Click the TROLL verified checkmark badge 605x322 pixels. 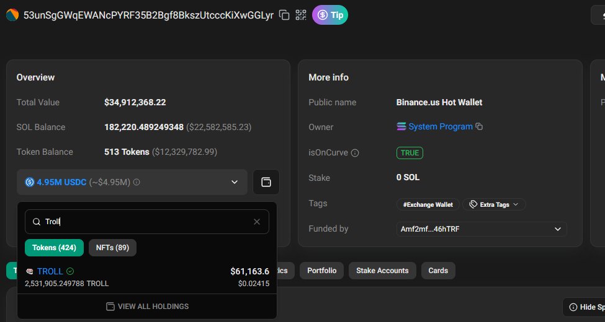pyautogui.click(x=70, y=272)
